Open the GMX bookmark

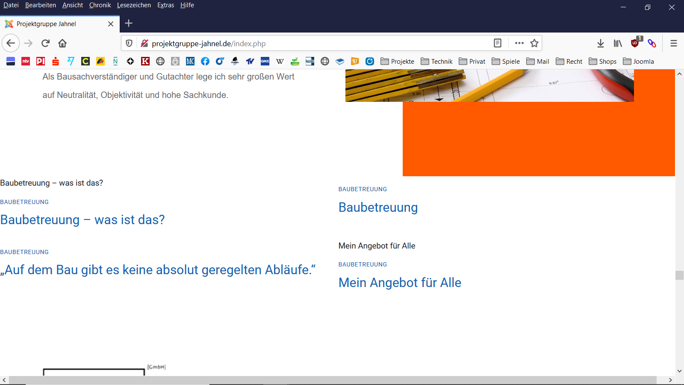[x=265, y=61]
